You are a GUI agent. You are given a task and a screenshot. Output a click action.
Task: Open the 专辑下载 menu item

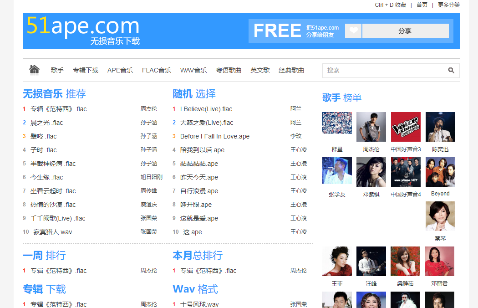tap(86, 70)
